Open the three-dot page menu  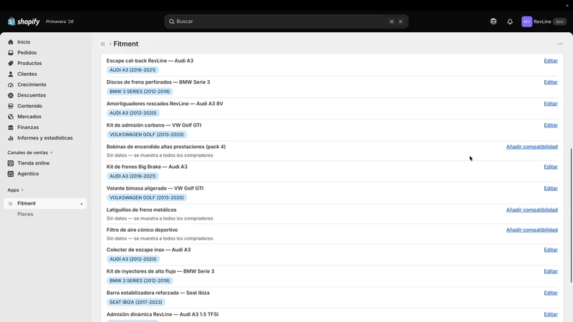560,44
